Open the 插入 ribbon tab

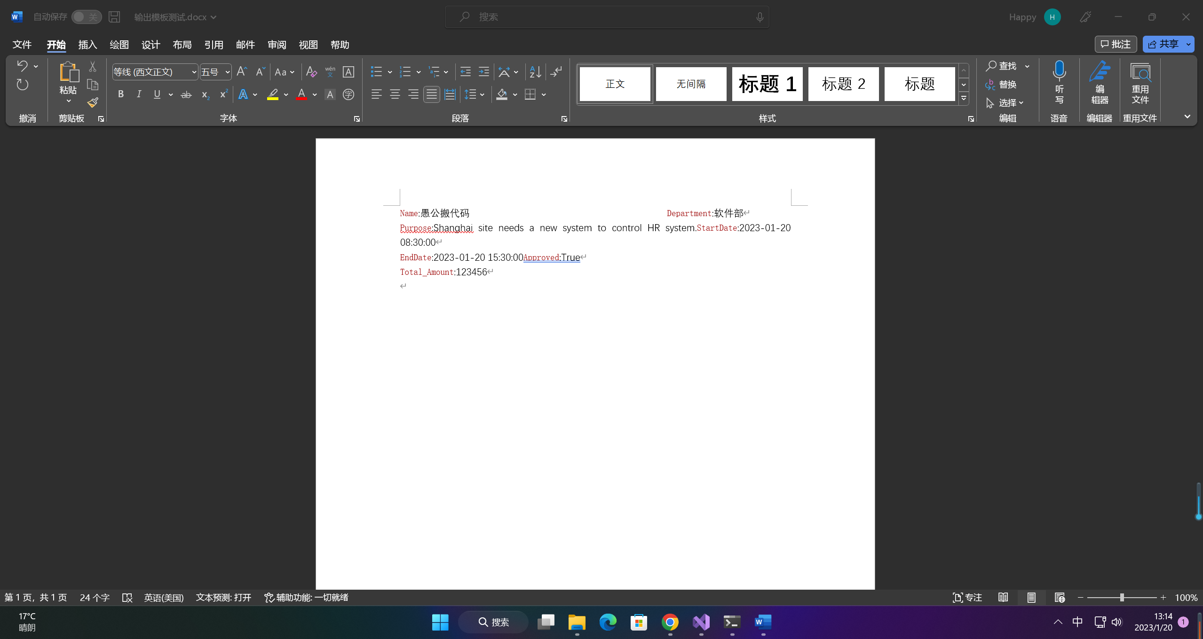point(87,45)
